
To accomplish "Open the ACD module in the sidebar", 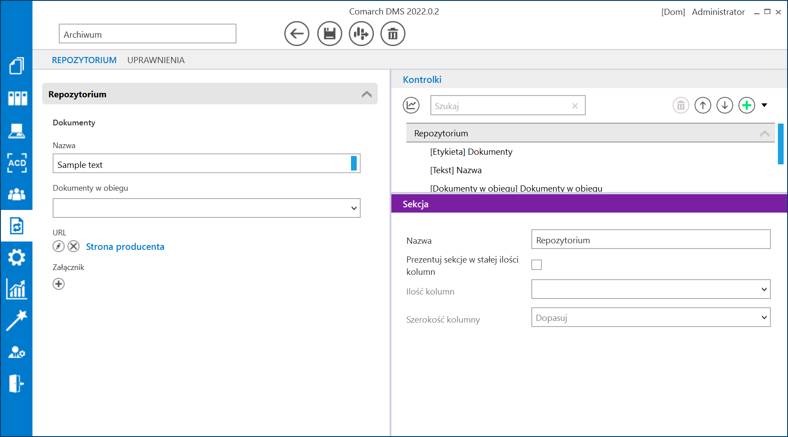I will click(x=17, y=163).
